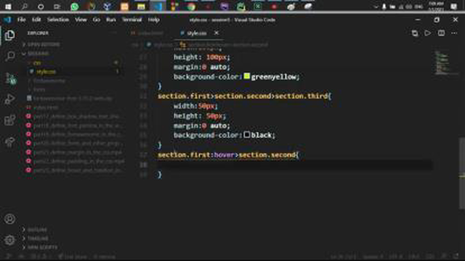Open the Help menu
The image size is (465, 261).
(153, 20)
